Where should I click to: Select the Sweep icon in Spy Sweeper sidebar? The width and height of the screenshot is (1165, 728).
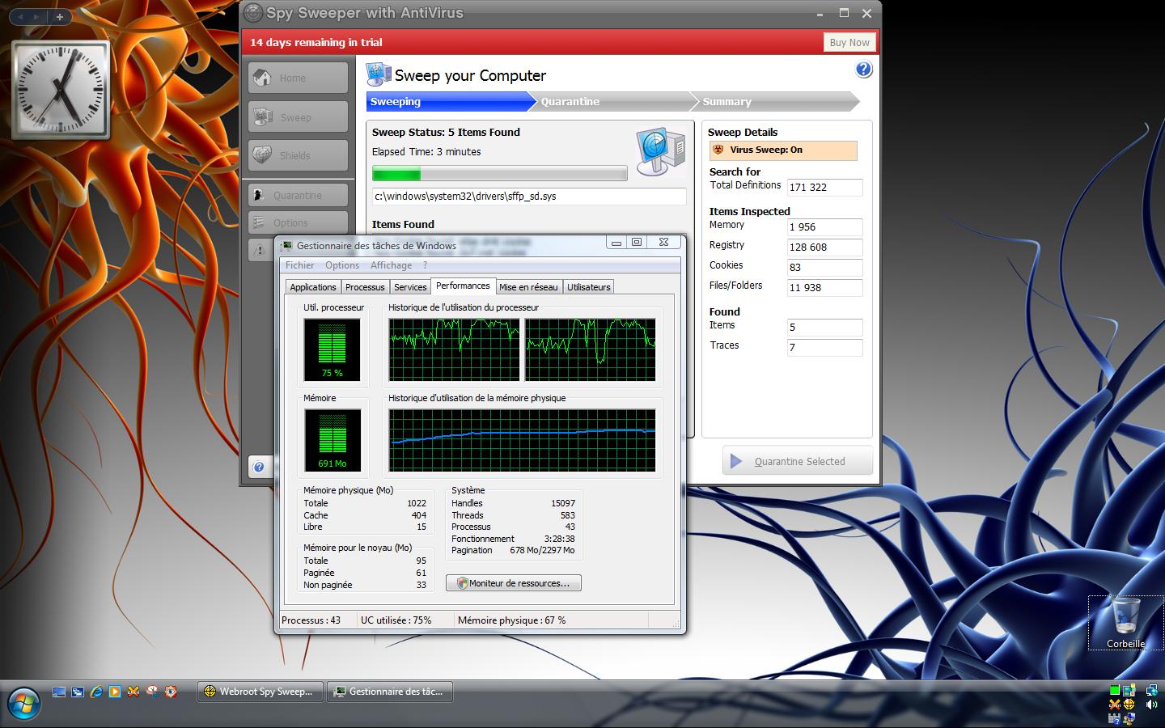(262, 117)
